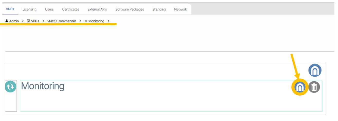This screenshot has height=121, width=338.
Task: Select the External APIs tab
Action: click(x=97, y=9)
